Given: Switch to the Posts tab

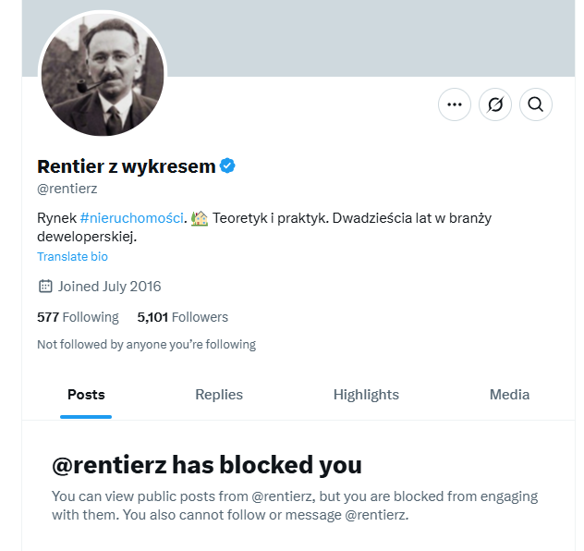Looking at the screenshot, I should pyautogui.click(x=86, y=395).
